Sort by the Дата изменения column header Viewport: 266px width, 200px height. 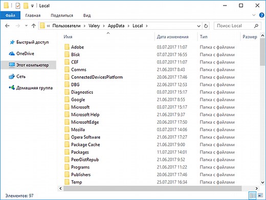tap(172, 37)
